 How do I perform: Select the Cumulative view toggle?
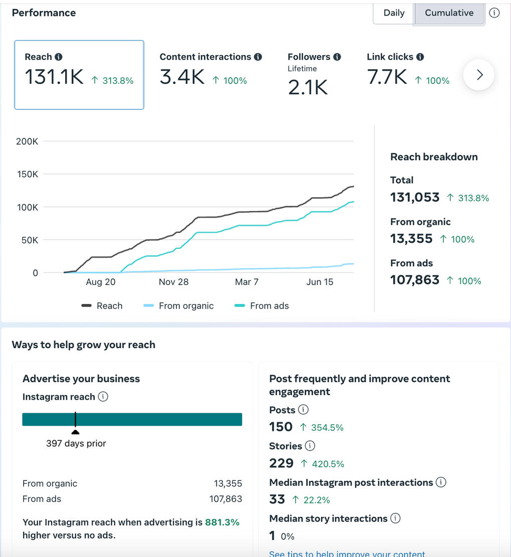(449, 13)
